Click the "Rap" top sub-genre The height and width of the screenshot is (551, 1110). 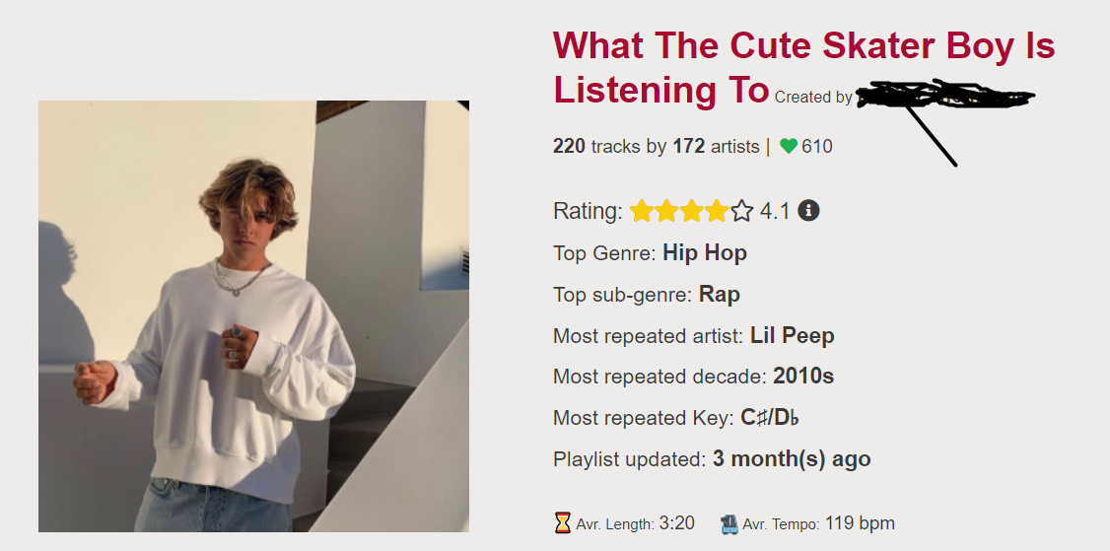coord(720,295)
